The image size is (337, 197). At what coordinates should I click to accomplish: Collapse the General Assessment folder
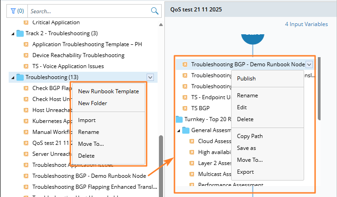(179, 130)
